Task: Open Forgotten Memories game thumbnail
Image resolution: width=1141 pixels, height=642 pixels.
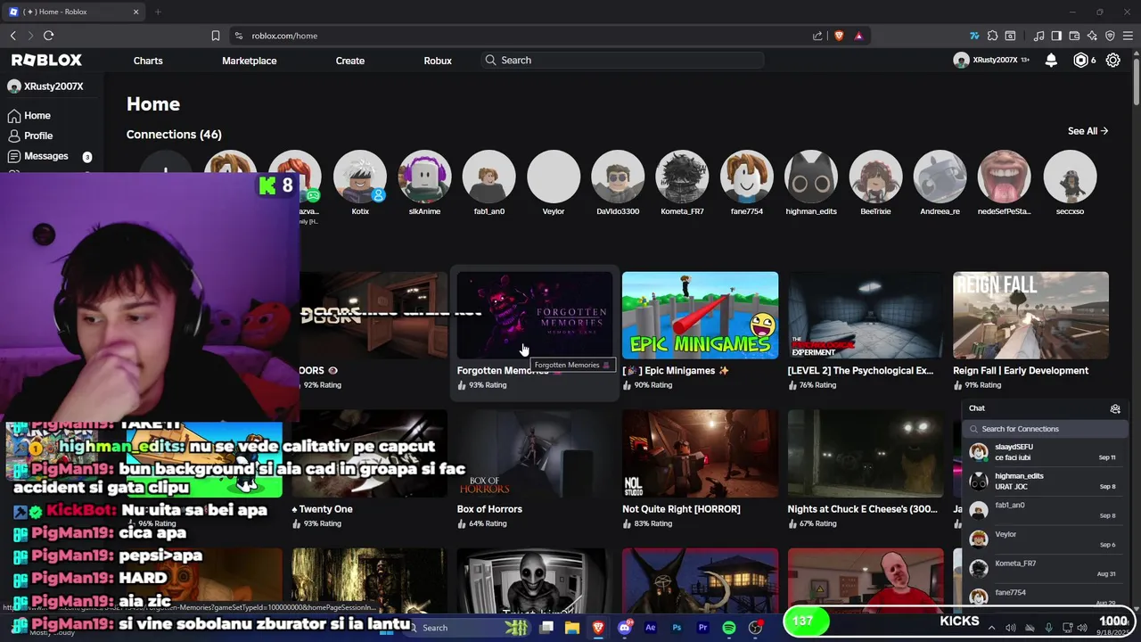Action: pos(535,315)
